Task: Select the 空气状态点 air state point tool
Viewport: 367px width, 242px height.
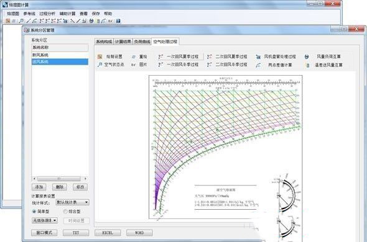Action: tap(100, 65)
